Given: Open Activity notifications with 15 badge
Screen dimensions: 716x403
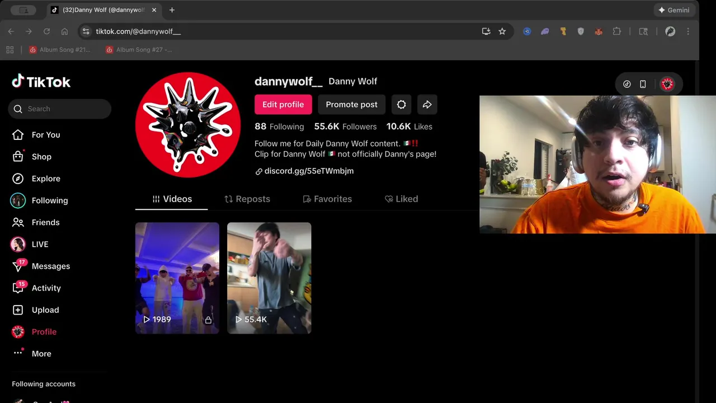Looking at the screenshot, I should [36, 288].
